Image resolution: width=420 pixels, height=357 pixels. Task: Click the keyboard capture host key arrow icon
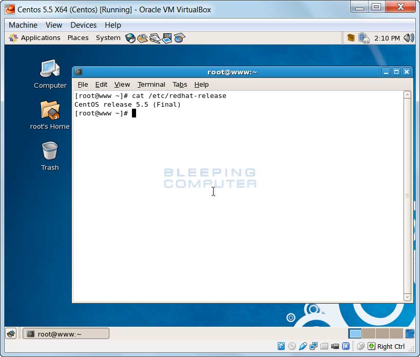(371, 346)
